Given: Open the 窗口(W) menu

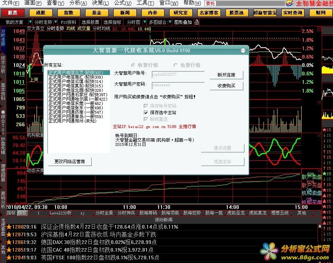Looking at the screenshot, I should (169, 3).
